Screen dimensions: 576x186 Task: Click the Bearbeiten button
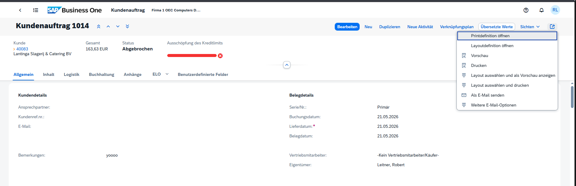(x=347, y=27)
